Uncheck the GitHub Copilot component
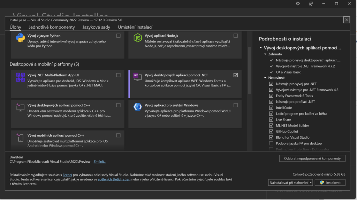The height and width of the screenshot is (200, 357). point(271,131)
